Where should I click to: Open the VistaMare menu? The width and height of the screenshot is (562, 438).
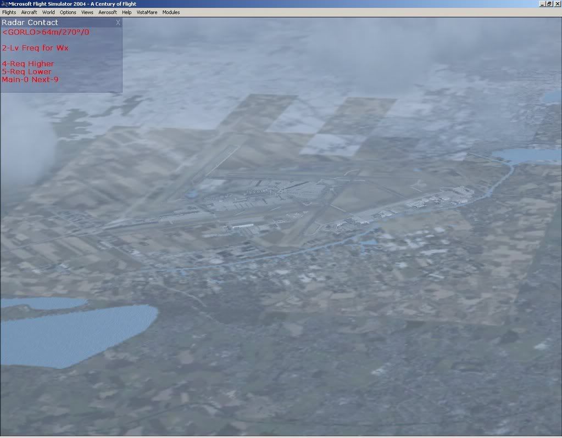147,12
